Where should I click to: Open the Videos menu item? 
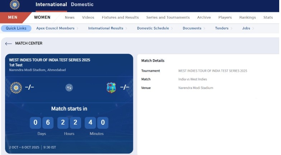click(88, 17)
